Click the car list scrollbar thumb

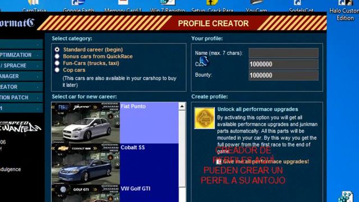182,148
